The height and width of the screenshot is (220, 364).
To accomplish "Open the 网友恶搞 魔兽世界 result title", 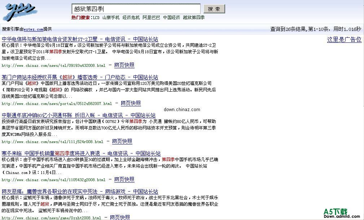I will tap(80, 192).
